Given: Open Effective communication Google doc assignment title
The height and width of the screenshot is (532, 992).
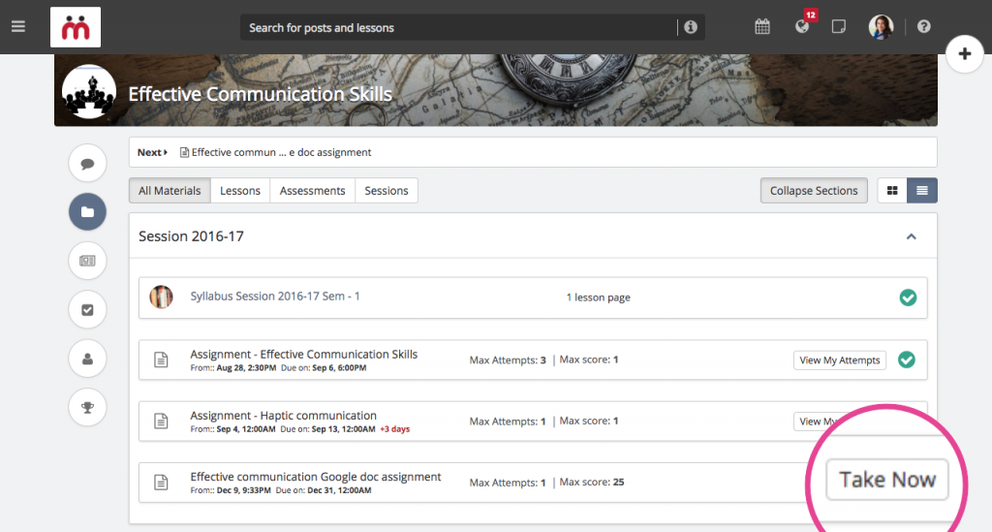Looking at the screenshot, I should (x=316, y=477).
